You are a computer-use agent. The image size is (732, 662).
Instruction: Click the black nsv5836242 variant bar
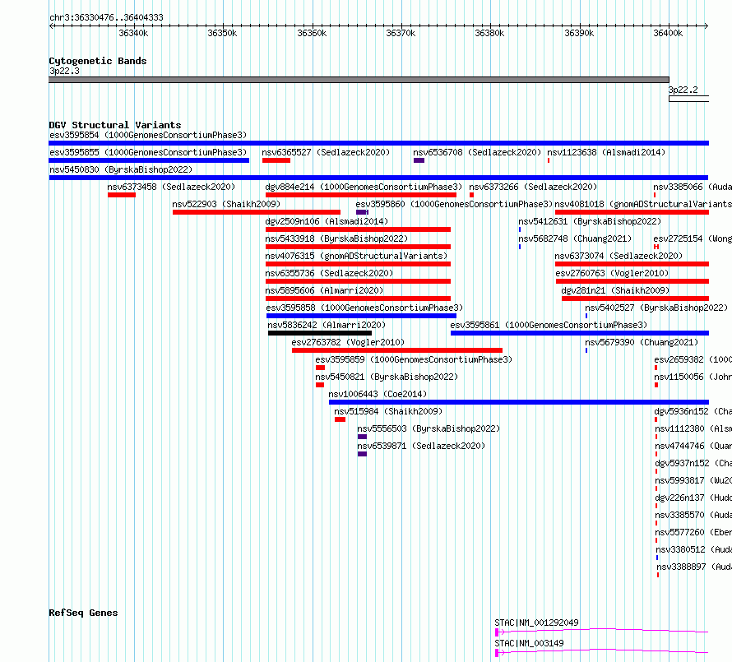point(320,333)
